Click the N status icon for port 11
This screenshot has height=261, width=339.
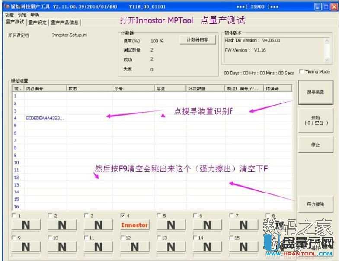[x=99, y=247]
